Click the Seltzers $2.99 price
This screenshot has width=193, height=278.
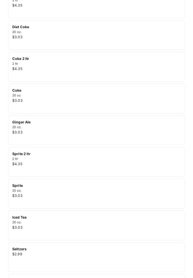(x=17, y=254)
